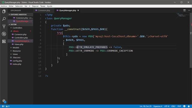192x108 pixels.
Task: Click line number 18 in gutter
Action: click(x=40, y=76)
